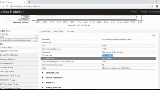Open the app selection dropdown arrow
The image size is (160, 90).
pos(37,40)
